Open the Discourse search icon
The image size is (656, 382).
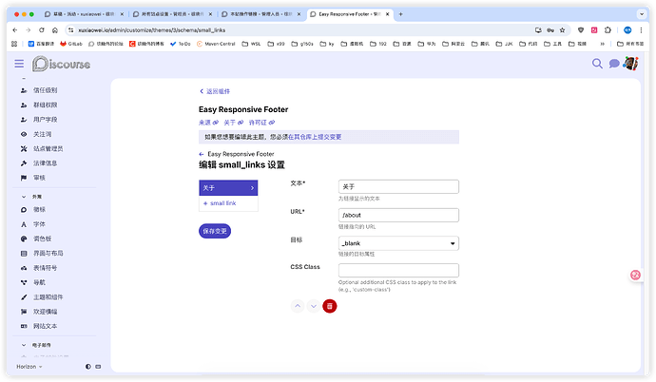pos(598,64)
